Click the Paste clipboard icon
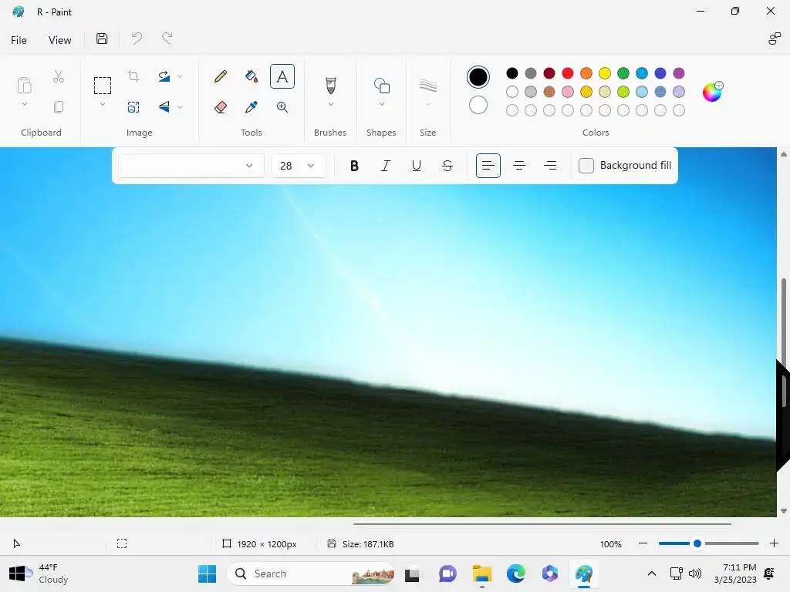The width and height of the screenshot is (790, 592). click(x=24, y=86)
